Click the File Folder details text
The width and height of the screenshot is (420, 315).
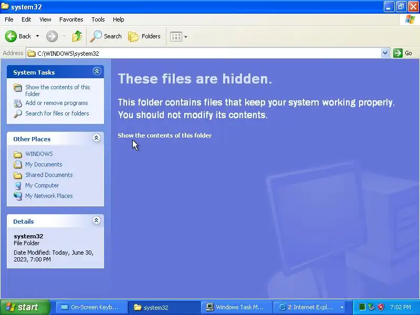point(27,243)
